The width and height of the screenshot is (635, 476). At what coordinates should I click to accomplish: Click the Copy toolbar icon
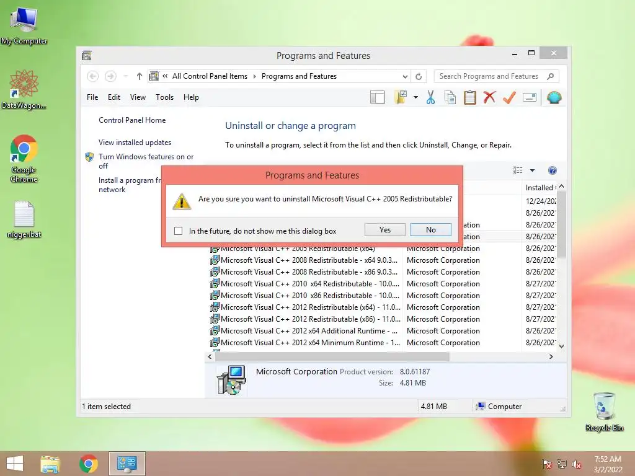[x=450, y=97]
